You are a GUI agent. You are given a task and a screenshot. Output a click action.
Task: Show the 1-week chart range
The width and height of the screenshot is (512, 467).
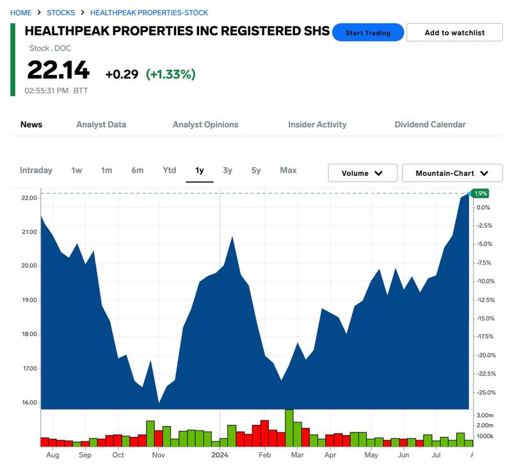click(75, 171)
